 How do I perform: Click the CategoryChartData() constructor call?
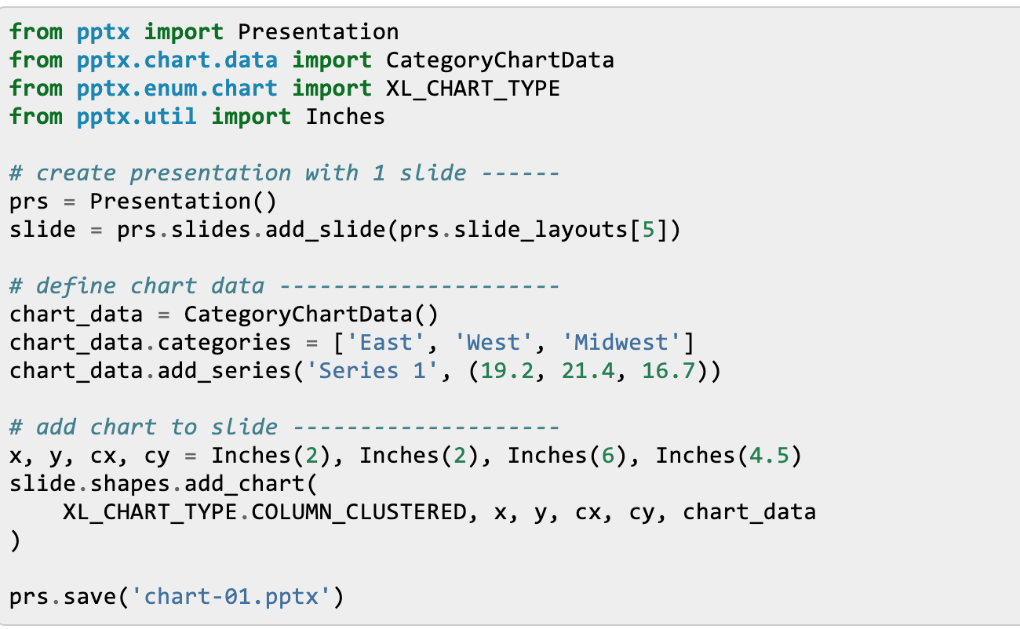[x=311, y=314]
